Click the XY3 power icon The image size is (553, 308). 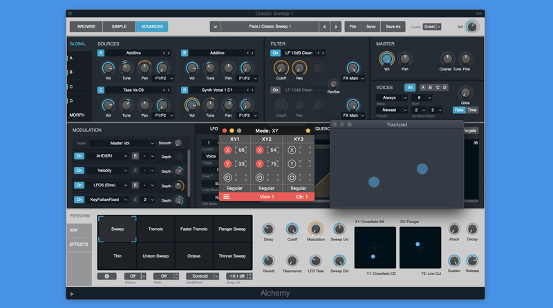coord(292,177)
